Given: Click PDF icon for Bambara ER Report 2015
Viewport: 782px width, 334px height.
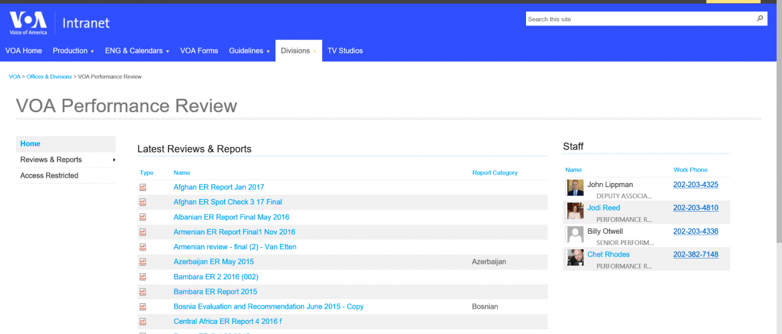Looking at the screenshot, I should 142,292.
